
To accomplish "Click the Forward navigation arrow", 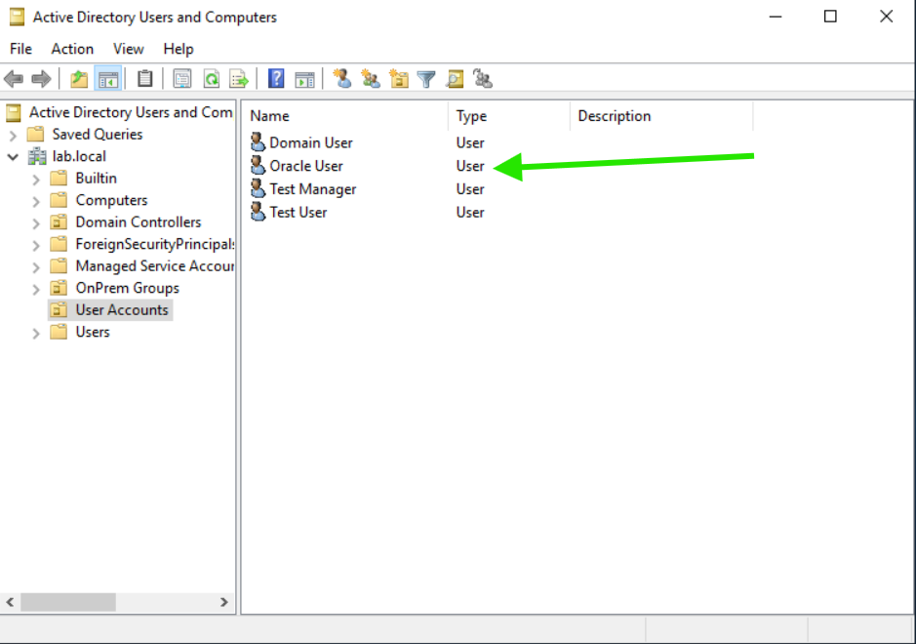I will click(41, 79).
